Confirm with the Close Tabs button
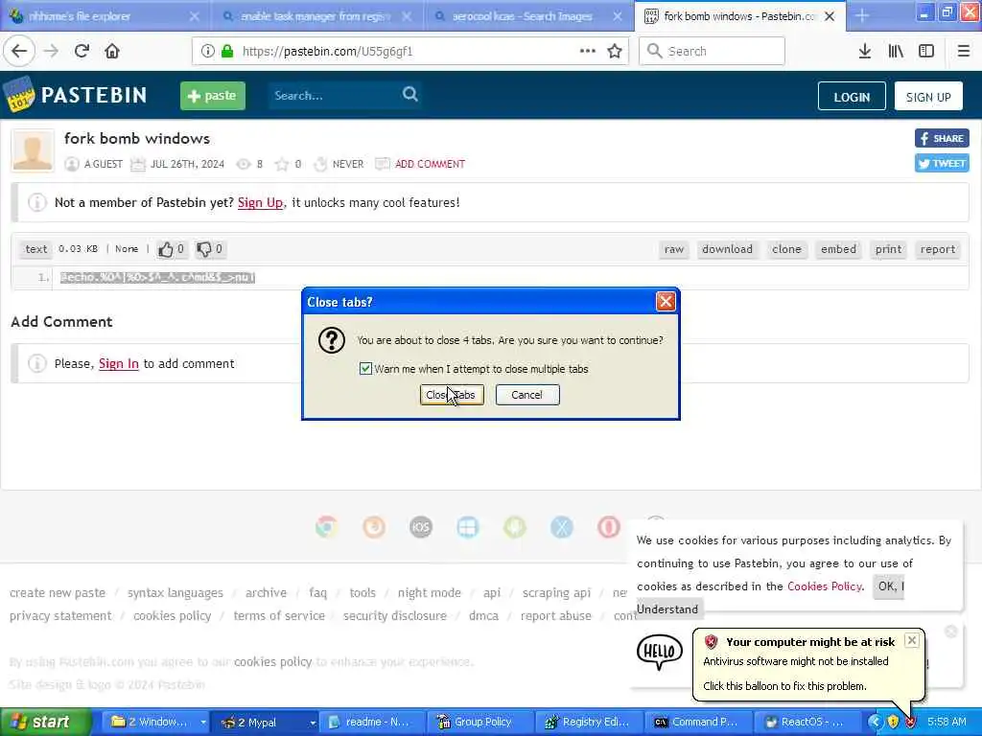Image resolution: width=982 pixels, height=736 pixels. point(452,395)
